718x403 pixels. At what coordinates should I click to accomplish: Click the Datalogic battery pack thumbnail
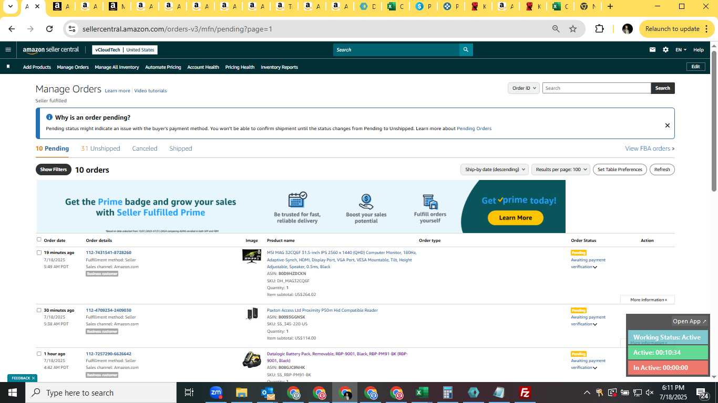tap(252, 359)
